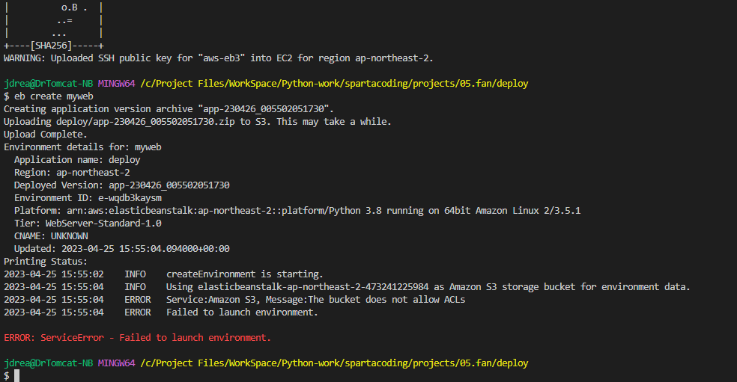Click the 'bucket does not allow ACLs' error entry

coord(234,300)
